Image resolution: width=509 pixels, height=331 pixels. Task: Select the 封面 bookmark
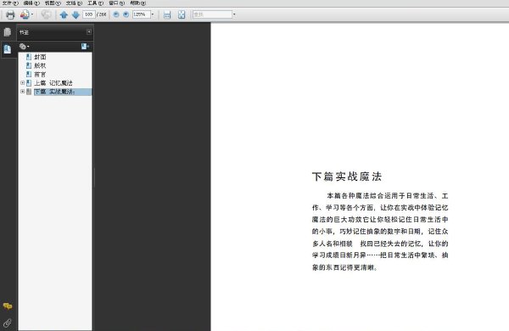tap(40, 57)
